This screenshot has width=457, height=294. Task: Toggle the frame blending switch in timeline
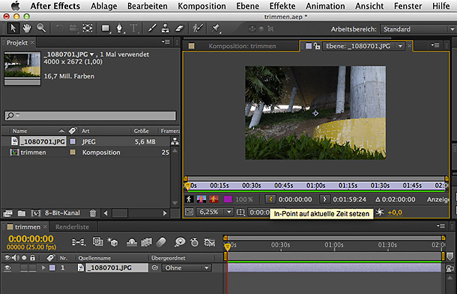click(146, 242)
